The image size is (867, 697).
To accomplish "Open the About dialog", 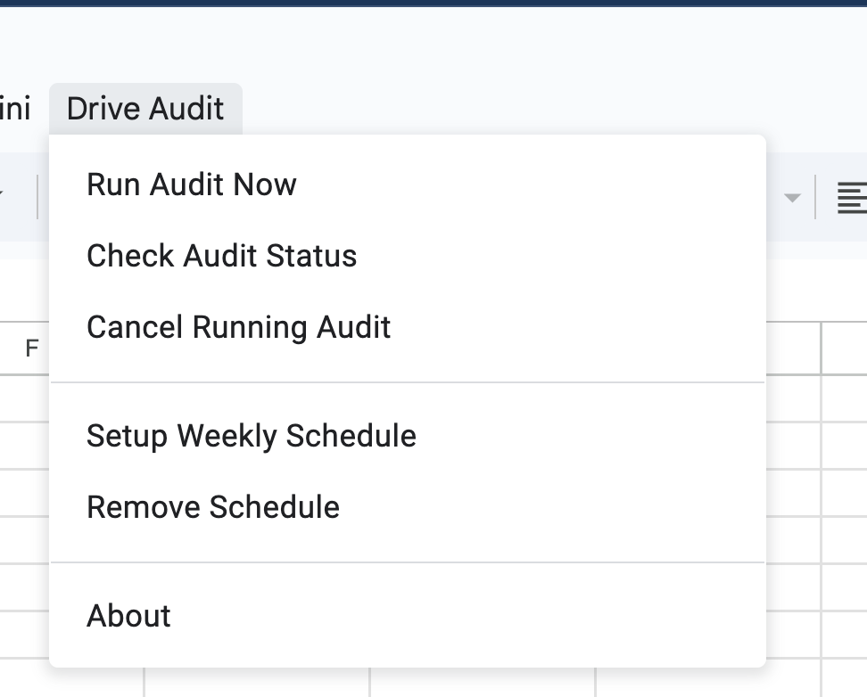I will [128, 615].
